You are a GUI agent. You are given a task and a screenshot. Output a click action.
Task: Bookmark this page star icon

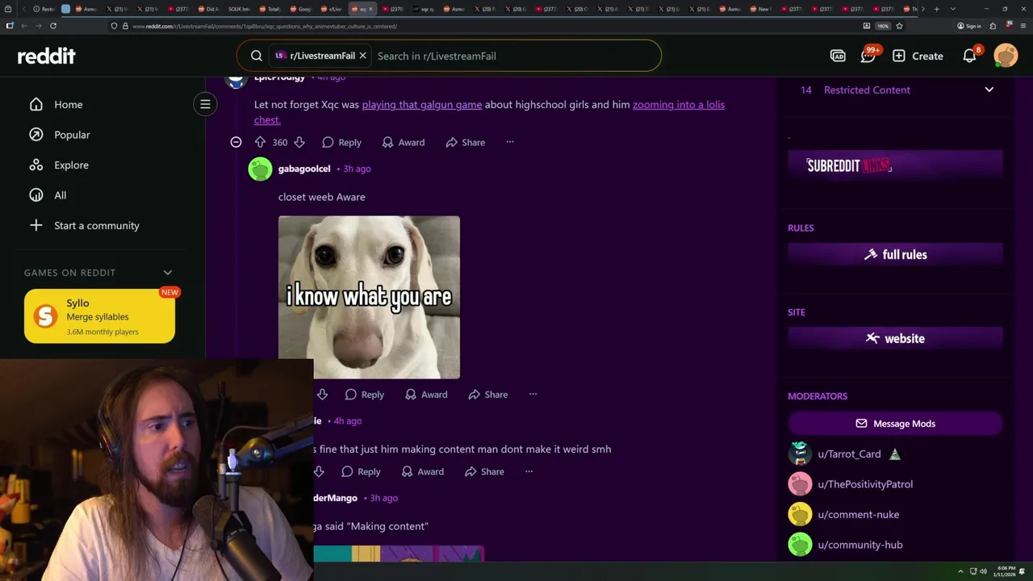(x=899, y=26)
